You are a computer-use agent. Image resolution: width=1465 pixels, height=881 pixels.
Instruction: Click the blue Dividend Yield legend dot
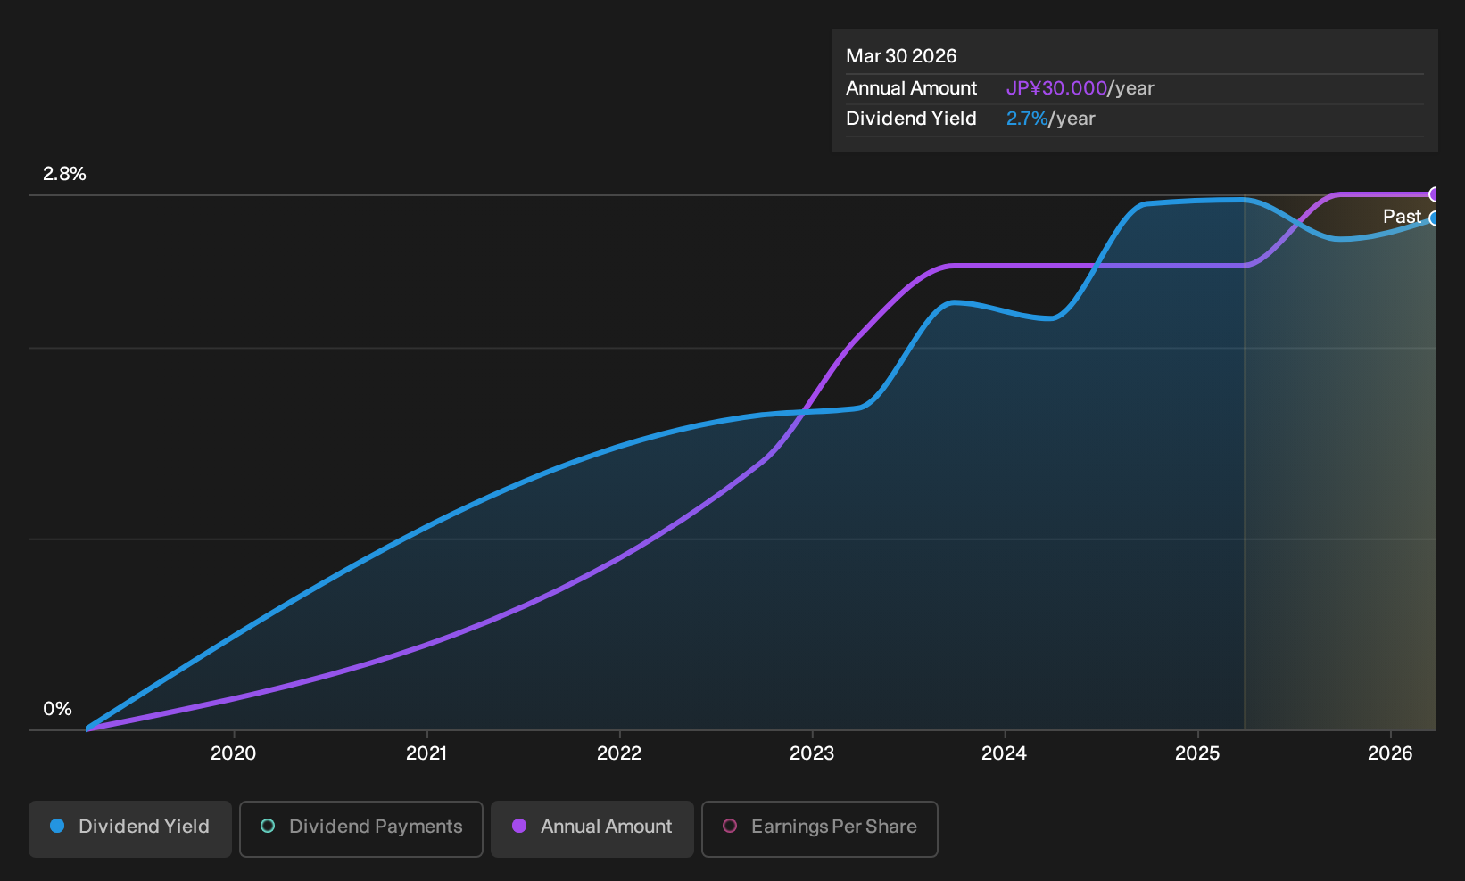tap(57, 826)
